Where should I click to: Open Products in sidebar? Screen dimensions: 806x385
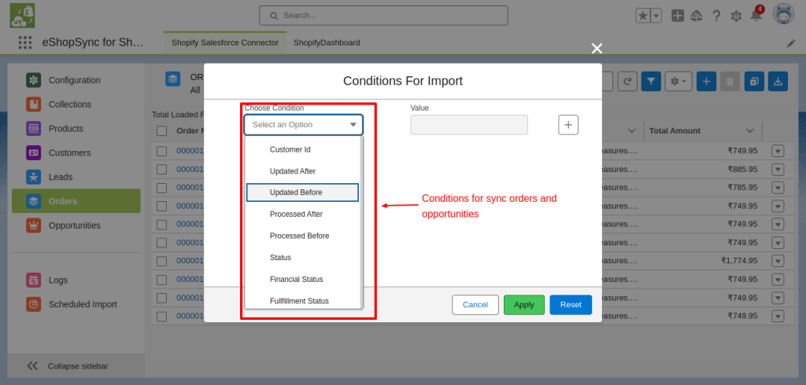(x=76, y=128)
